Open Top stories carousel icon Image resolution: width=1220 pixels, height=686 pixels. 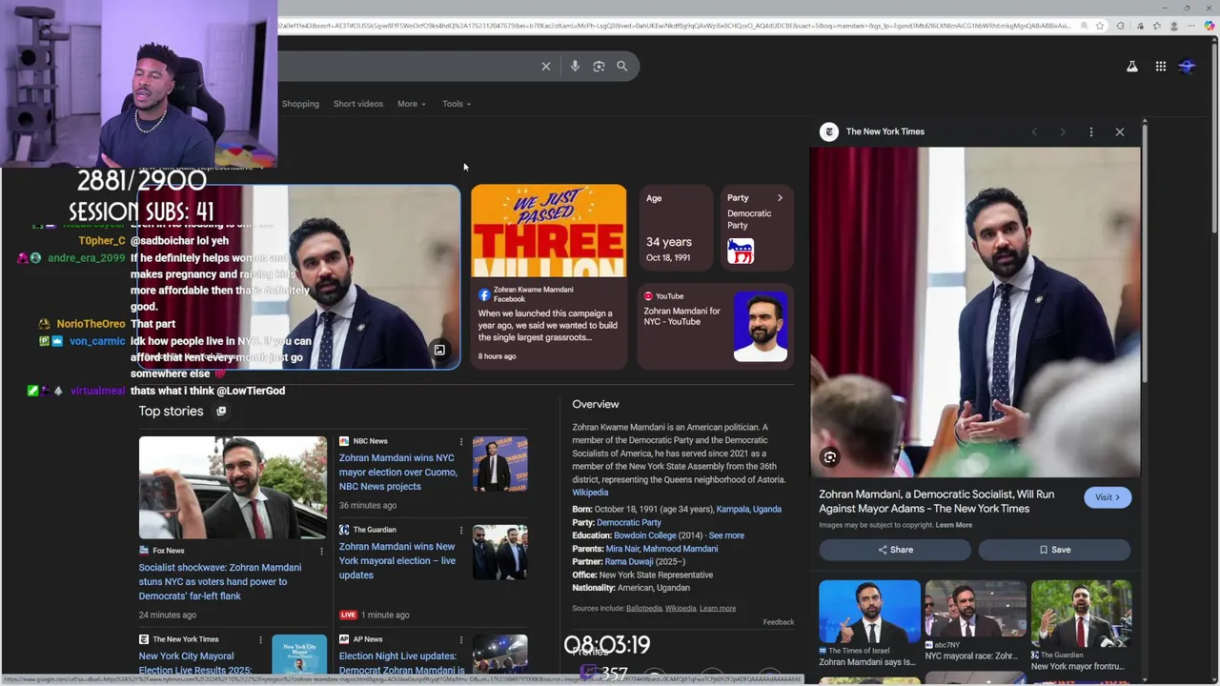click(x=221, y=411)
